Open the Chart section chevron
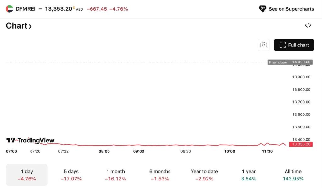Viewport: 322px width, 188px height. coord(30,26)
